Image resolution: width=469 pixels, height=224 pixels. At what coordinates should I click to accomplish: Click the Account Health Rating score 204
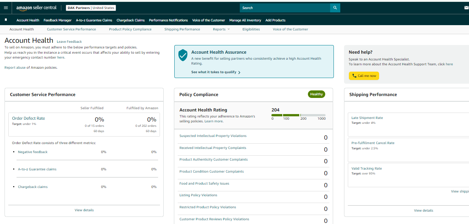(276, 110)
